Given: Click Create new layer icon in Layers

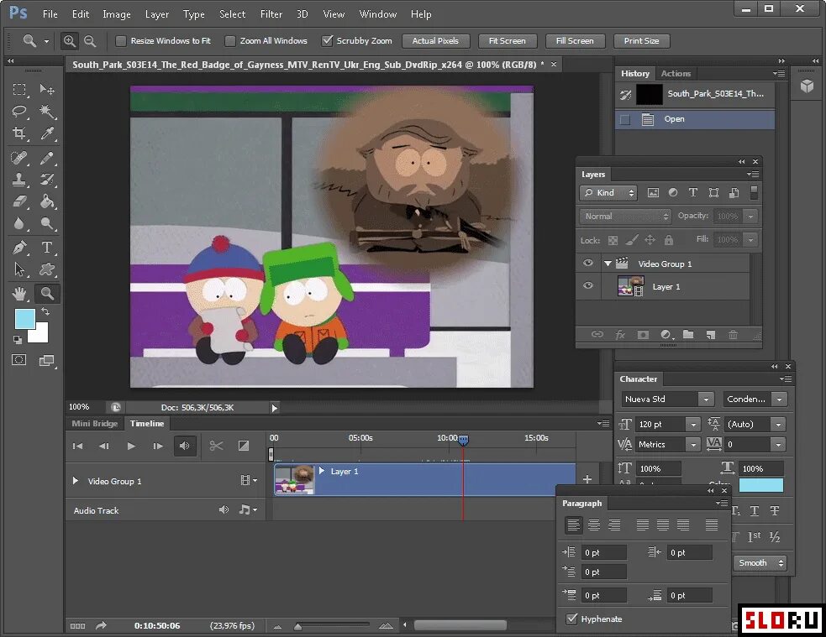Looking at the screenshot, I should pos(711,335).
